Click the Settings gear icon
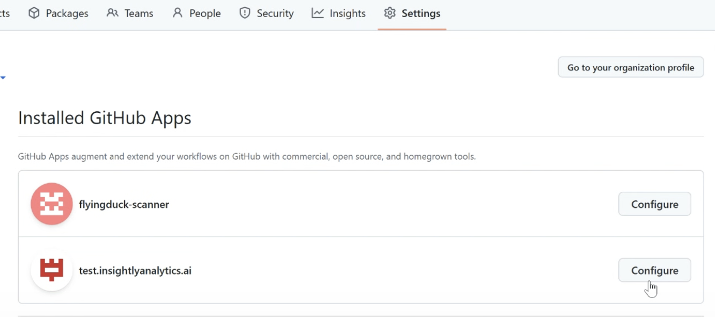The width and height of the screenshot is (715, 317). coord(390,13)
